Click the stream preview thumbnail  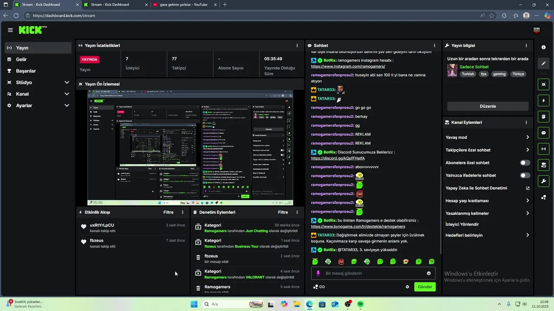(x=190, y=148)
